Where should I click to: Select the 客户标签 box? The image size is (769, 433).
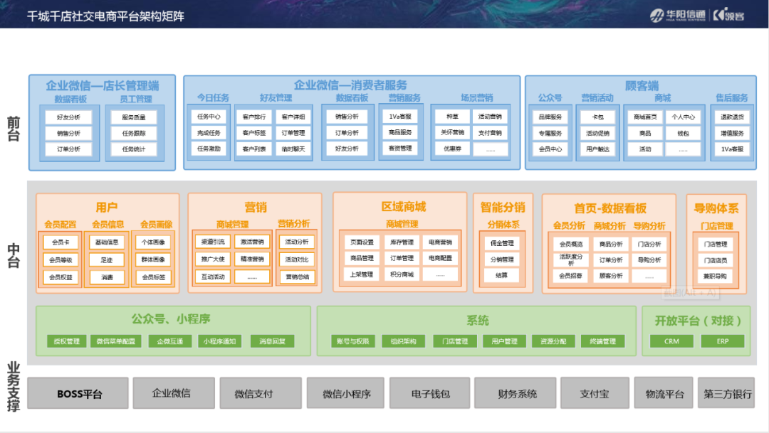click(254, 133)
